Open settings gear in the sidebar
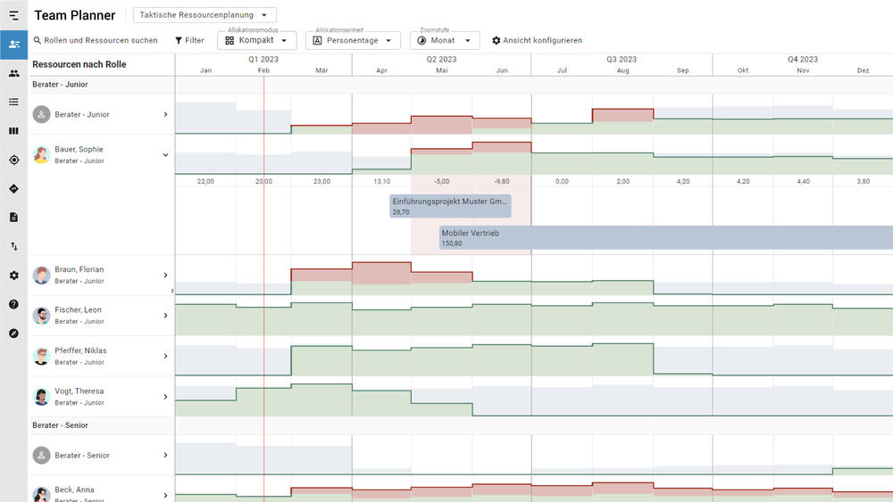This screenshot has width=893, height=502. (x=13, y=276)
